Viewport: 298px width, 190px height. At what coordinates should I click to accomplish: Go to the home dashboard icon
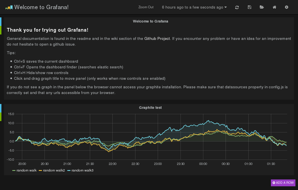tap(274, 7)
